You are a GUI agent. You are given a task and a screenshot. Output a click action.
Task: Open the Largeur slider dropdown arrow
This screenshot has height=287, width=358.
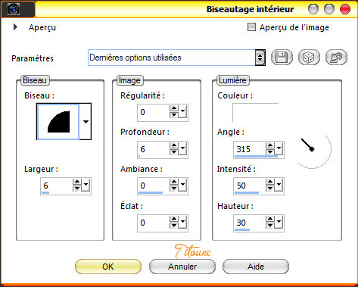86,186
